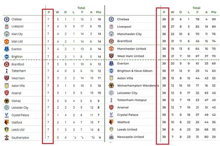
Task: Click the P column header in the right table
Action: pos(164,12)
